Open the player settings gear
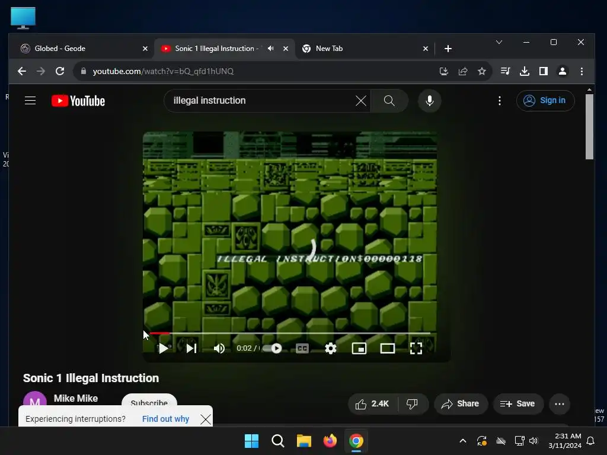Image resolution: width=607 pixels, height=455 pixels. [331, 348]
